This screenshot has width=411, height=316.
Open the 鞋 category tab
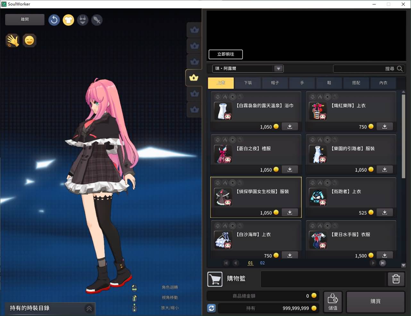tap(329, 83)
